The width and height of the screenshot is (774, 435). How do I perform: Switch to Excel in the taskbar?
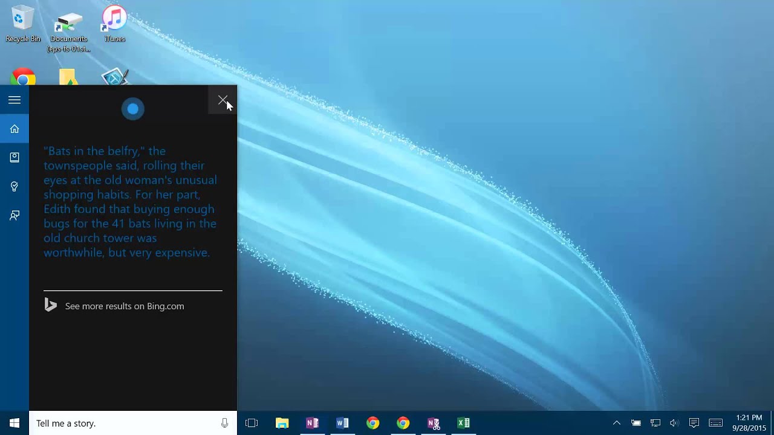464,423
